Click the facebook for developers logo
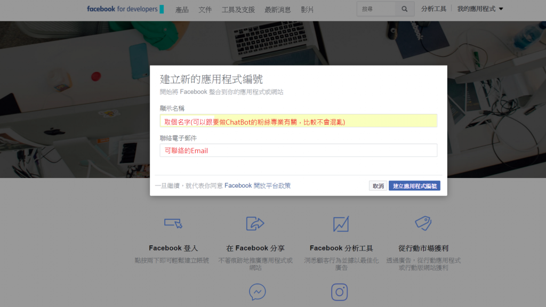The image size is (546, 307). click(x=125, y=9)
